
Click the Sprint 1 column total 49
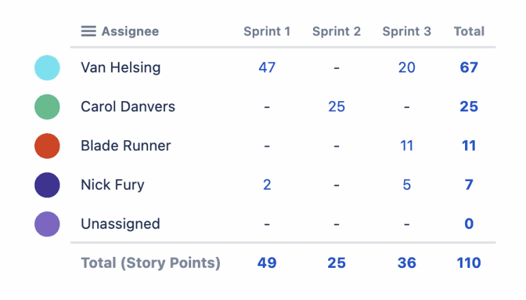point(267,263)
